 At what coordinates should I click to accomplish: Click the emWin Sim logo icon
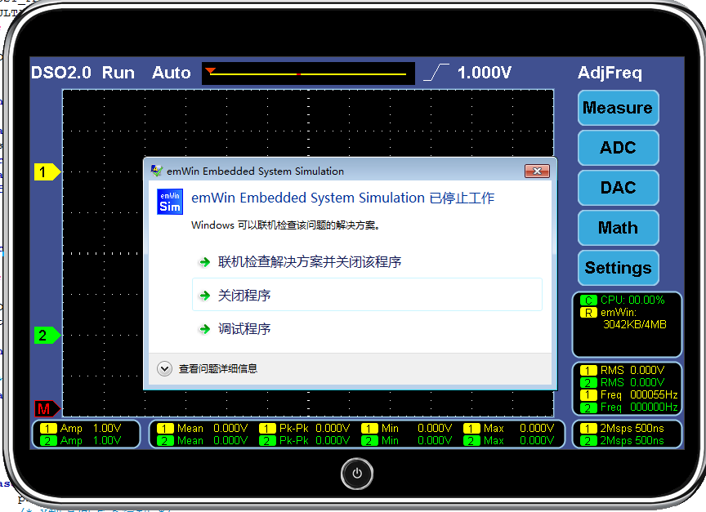(x=170, y=202)
